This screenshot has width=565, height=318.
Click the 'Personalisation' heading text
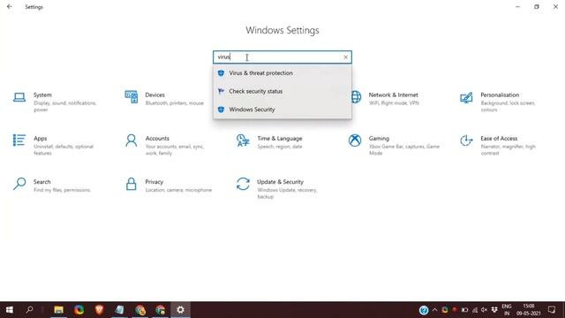pyautogui.click(x=500, y=95)
